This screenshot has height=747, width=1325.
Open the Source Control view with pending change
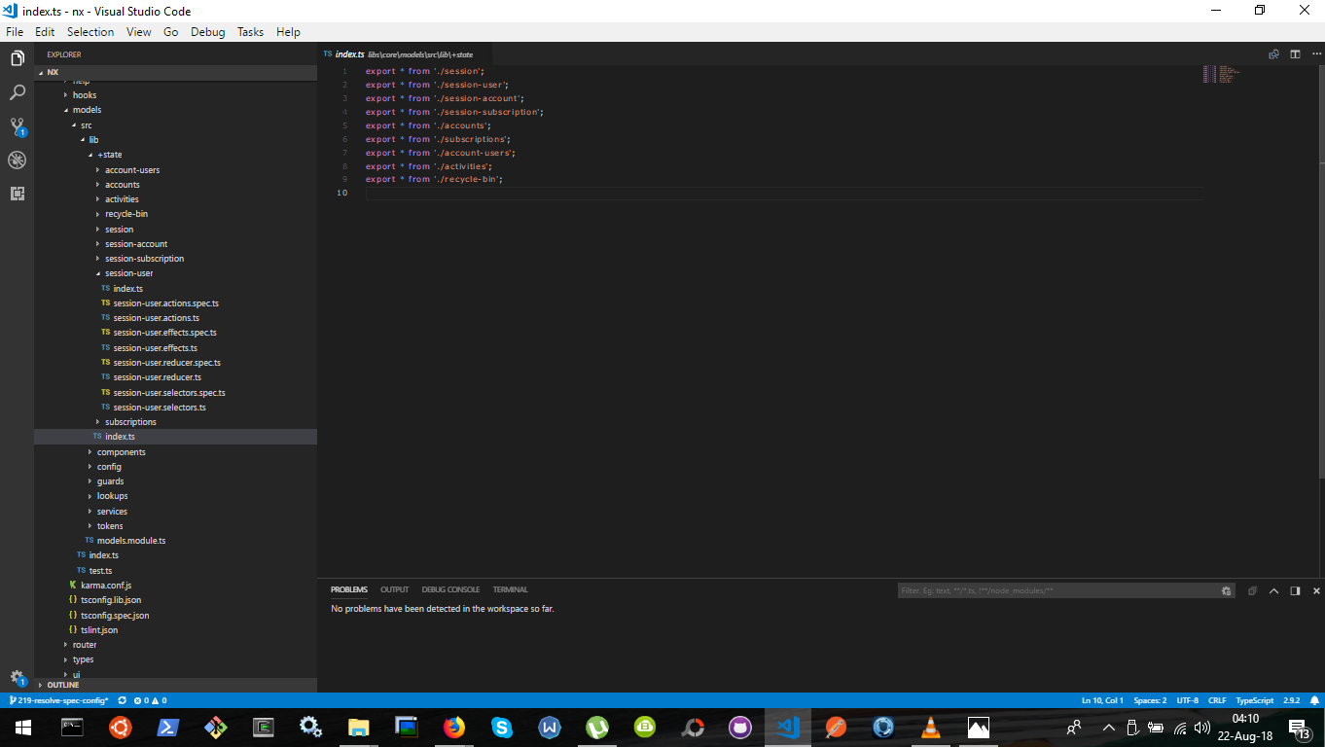(x=17, y=126)
